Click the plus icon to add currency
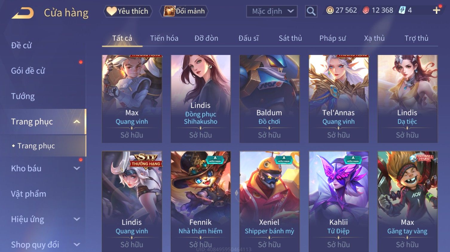 tap(437, 10)
